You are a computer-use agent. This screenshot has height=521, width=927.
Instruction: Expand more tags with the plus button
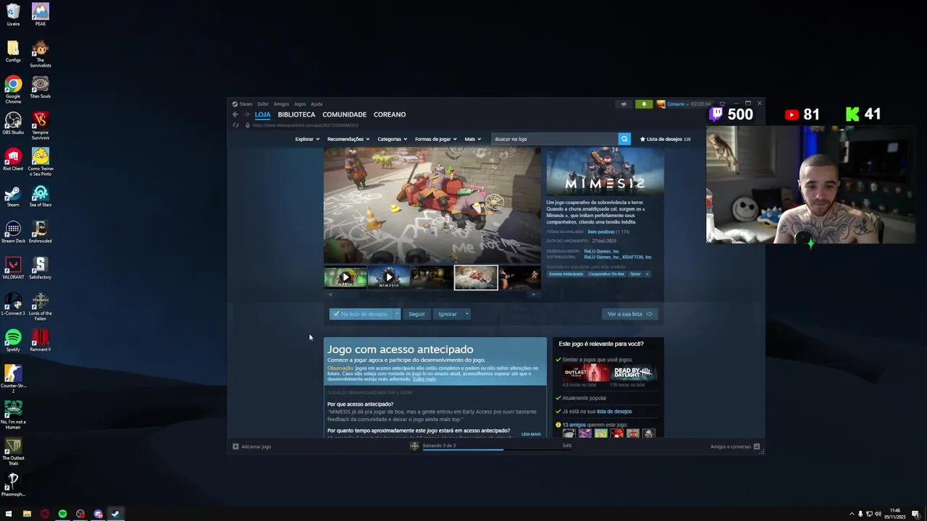647,274
